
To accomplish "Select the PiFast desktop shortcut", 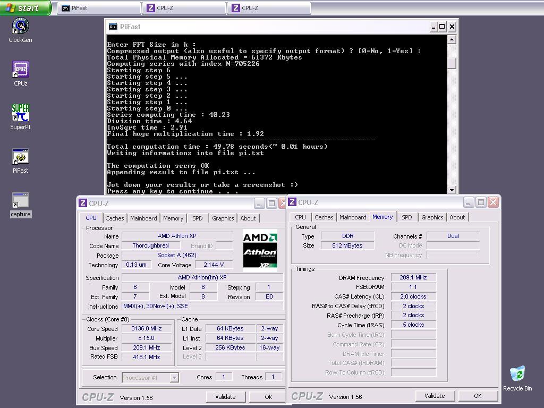I will coord(21,161).
